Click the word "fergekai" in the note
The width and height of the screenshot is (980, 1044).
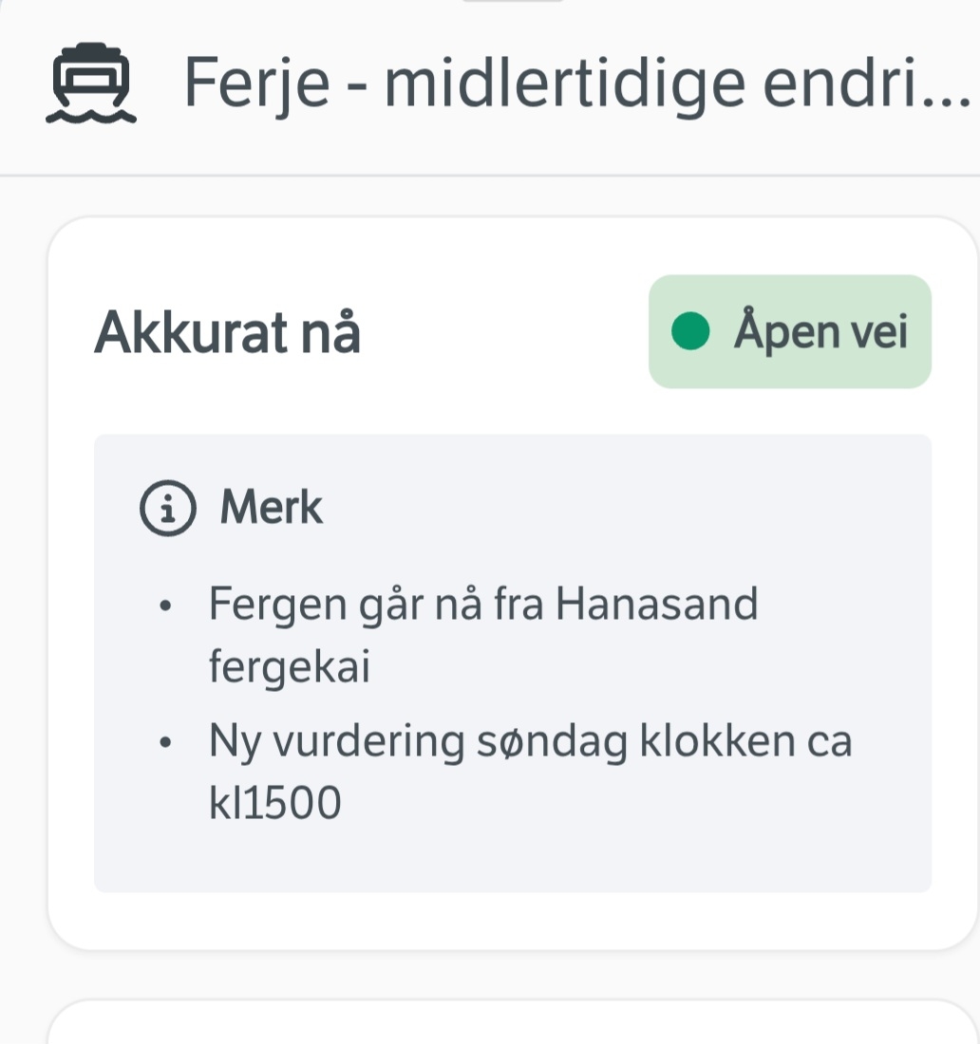[289, 668]
